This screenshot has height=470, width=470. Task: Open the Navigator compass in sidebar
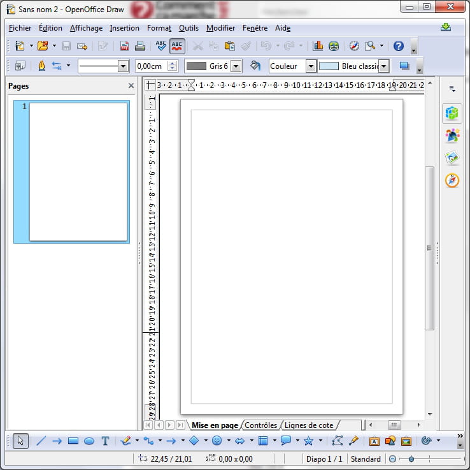452,180
